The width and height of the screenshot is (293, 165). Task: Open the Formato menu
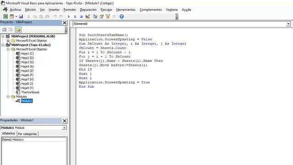click(x=70, y=10)
